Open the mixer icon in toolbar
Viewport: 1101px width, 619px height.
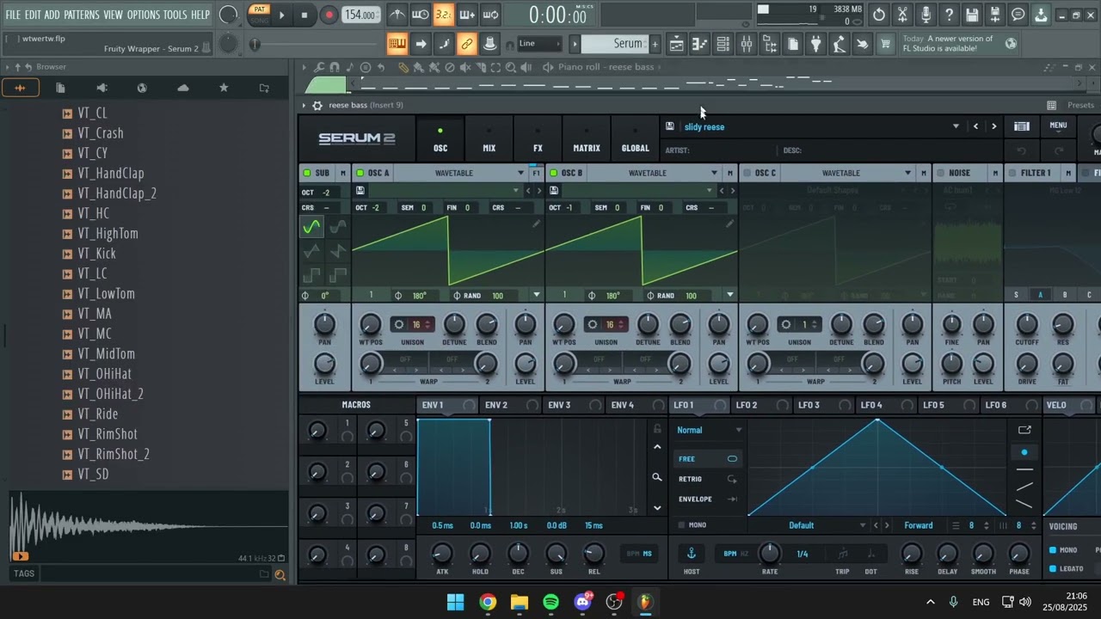click(x=747, y=44)
